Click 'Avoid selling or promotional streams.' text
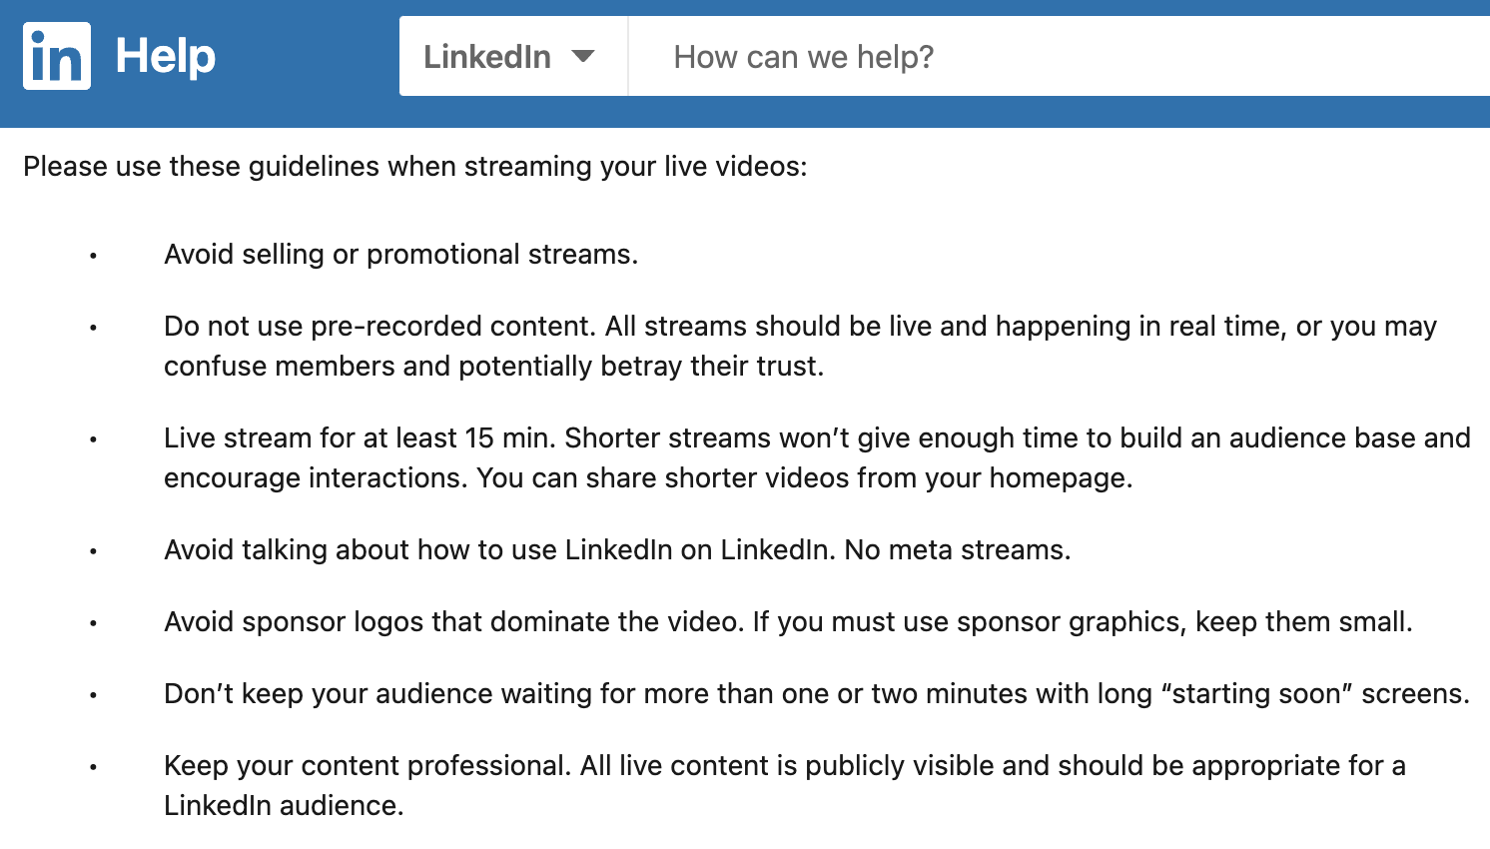 [400, 254]
